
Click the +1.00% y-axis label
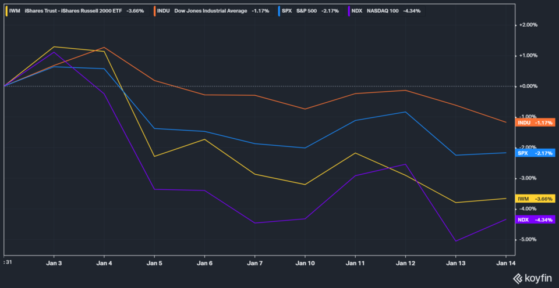(x=528, y=56)
